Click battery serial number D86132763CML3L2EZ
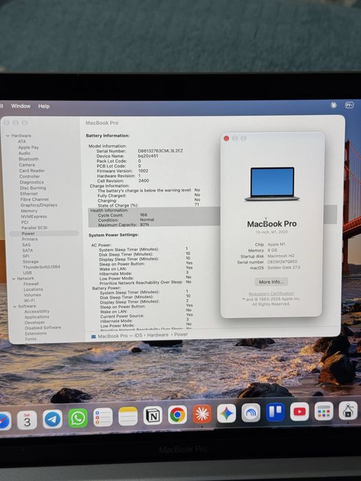The height and width of the screenshot is (481, 361). click(x=160, y=150)
